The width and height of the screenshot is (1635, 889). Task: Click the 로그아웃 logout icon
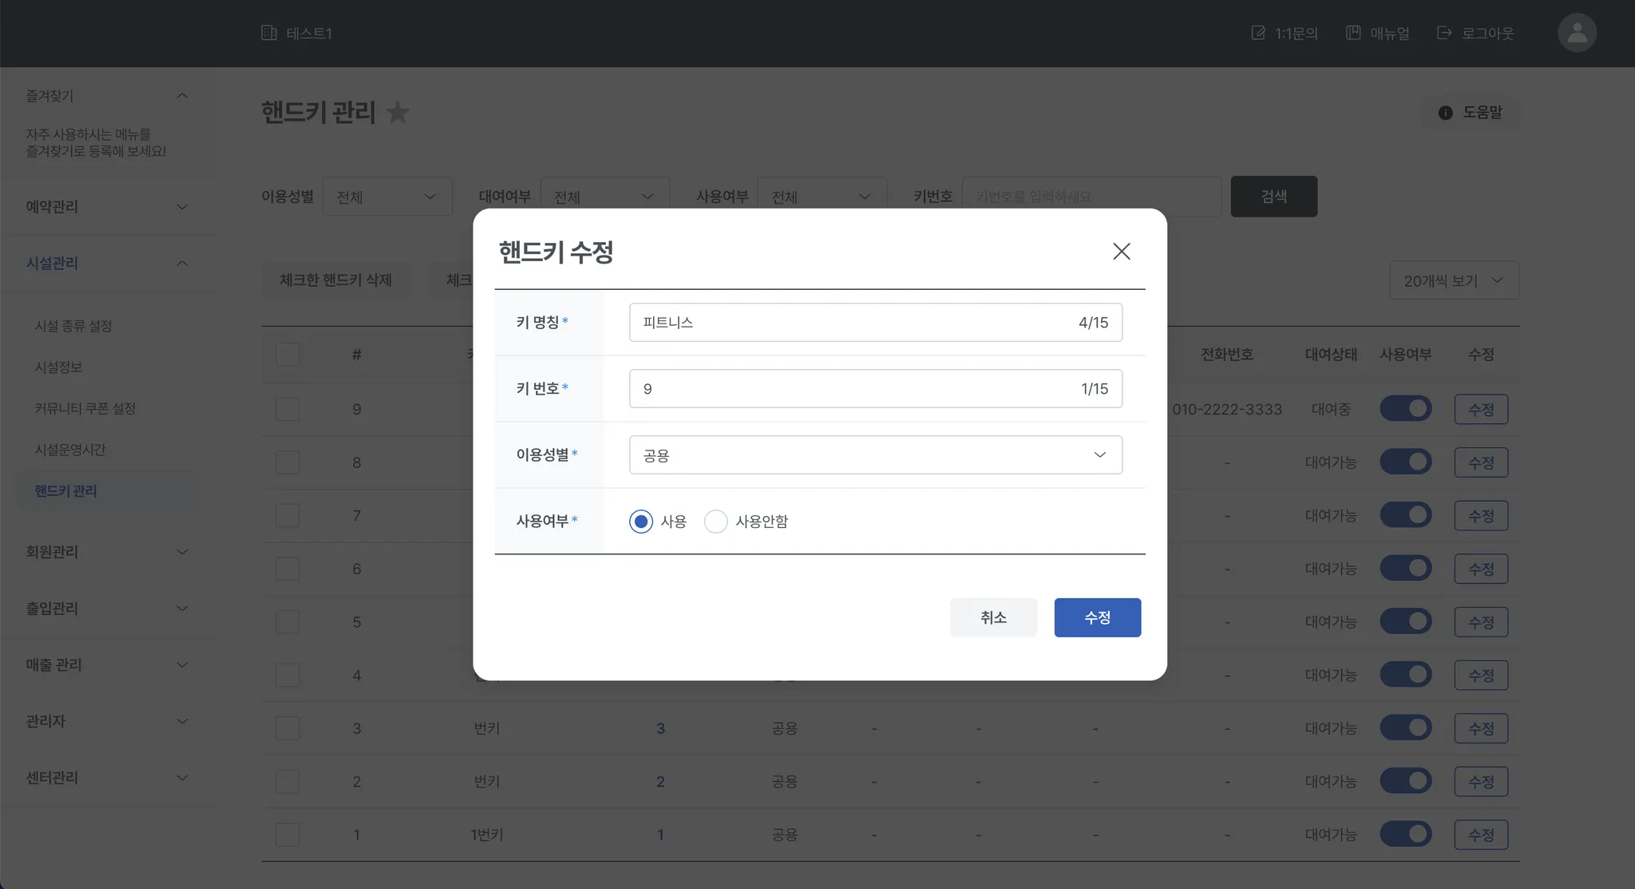1444,33
